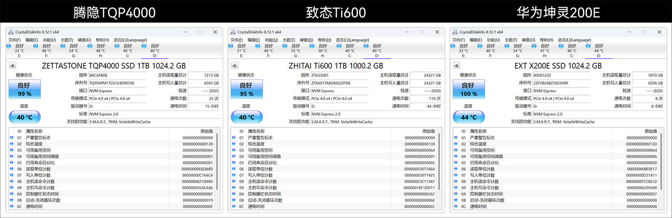The image size is (672, 218).
Task: Select drive H: status orb in TQP4000 window
Action: coord(90,46)
